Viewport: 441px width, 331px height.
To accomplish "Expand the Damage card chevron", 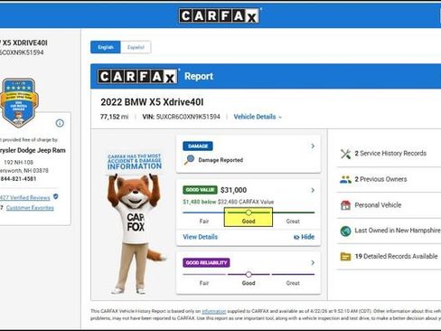I will click(313, 147).
